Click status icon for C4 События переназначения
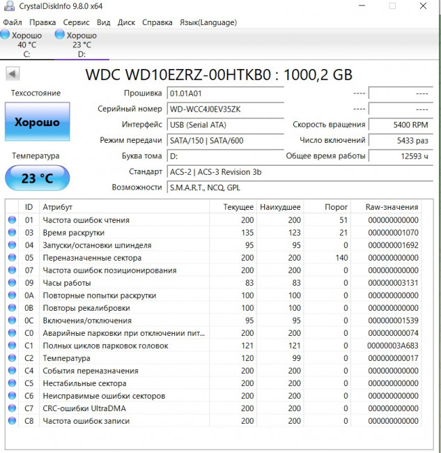 coord(12,370)
